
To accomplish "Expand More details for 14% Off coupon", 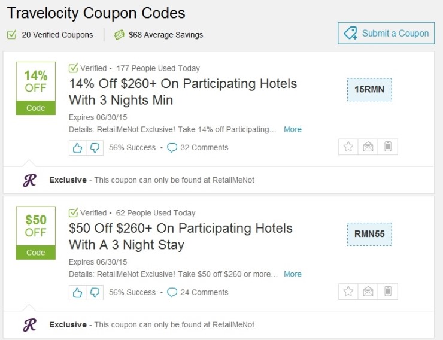I will point(292,129).
